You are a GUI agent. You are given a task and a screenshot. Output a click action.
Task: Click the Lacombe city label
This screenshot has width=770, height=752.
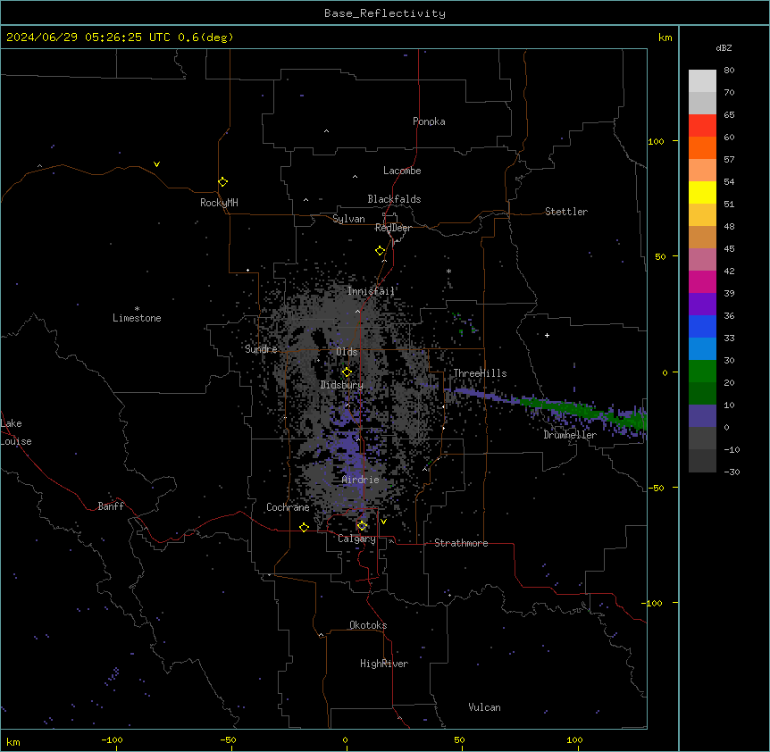pyautogui.click(x=402, y=171)
